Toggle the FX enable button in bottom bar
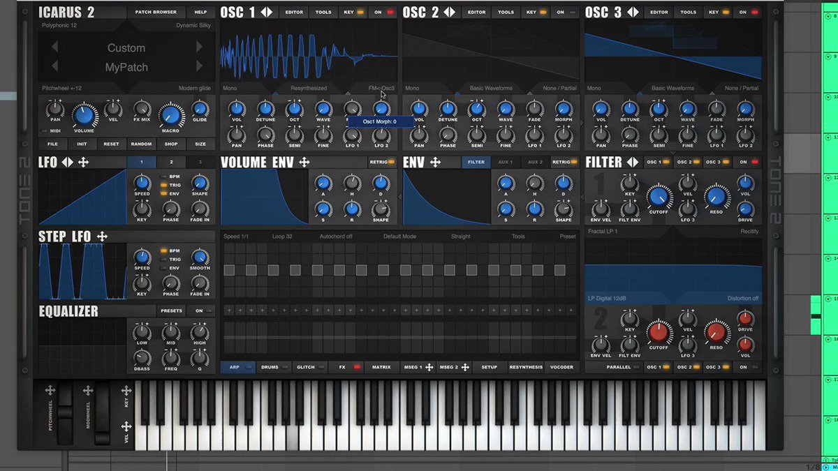The width and height of the screenshot is (838, 471). [x=349, y=367]
